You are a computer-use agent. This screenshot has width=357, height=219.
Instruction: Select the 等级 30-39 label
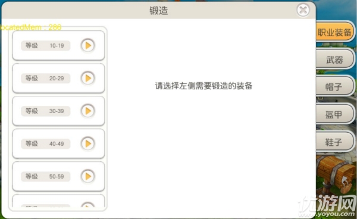tap(46, 111)
